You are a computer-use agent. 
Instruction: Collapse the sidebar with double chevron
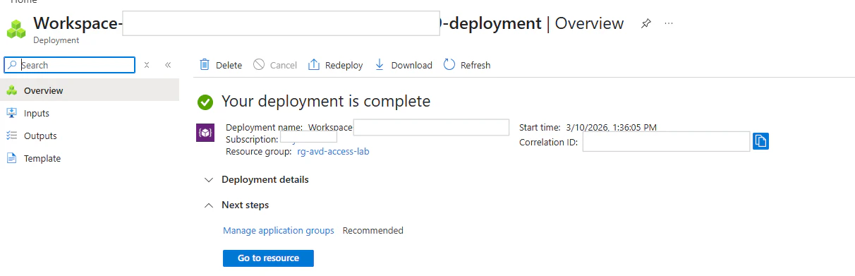click(168, 65)
